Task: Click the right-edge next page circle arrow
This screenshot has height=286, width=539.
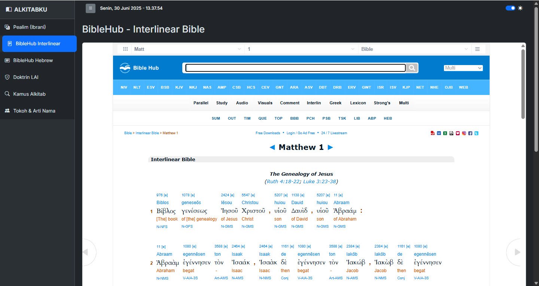Action: tap(514, 252)
